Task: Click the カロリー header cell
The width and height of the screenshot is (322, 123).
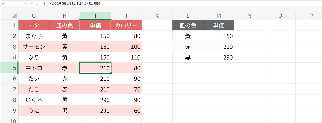Action: pos(126,25)
